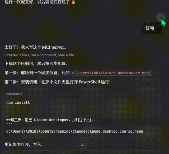Click the '用记事本打开, 写入:' text

(x=24, y=144)
